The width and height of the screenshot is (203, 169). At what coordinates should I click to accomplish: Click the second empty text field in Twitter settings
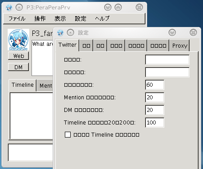click(x=167, y=72)
